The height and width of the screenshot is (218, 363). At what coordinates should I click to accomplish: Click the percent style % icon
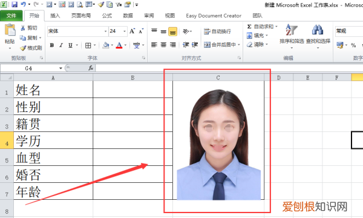pos(353,45)
